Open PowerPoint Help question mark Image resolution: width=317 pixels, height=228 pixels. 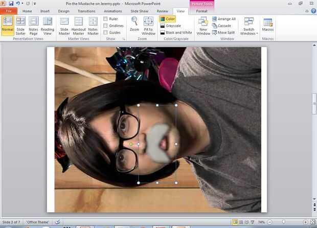point(313,11)
